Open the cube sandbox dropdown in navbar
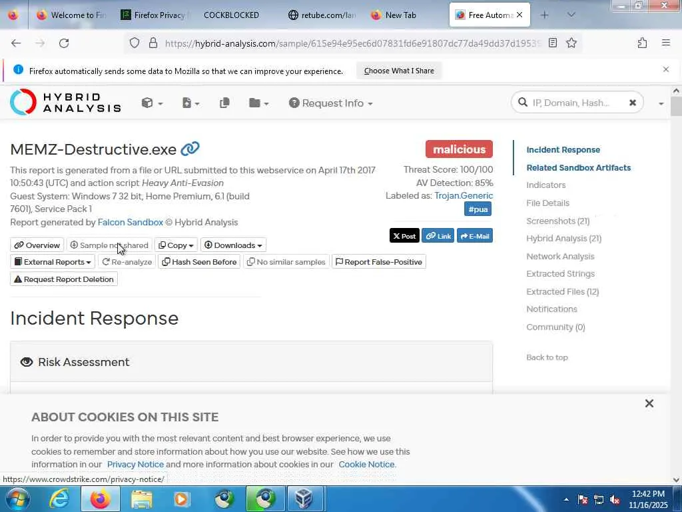Viewport: 682px width, 512px height. [152, 103]
